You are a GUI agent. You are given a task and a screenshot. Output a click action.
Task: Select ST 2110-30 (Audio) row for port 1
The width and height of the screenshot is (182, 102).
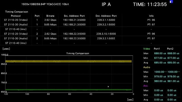point(90,25)
